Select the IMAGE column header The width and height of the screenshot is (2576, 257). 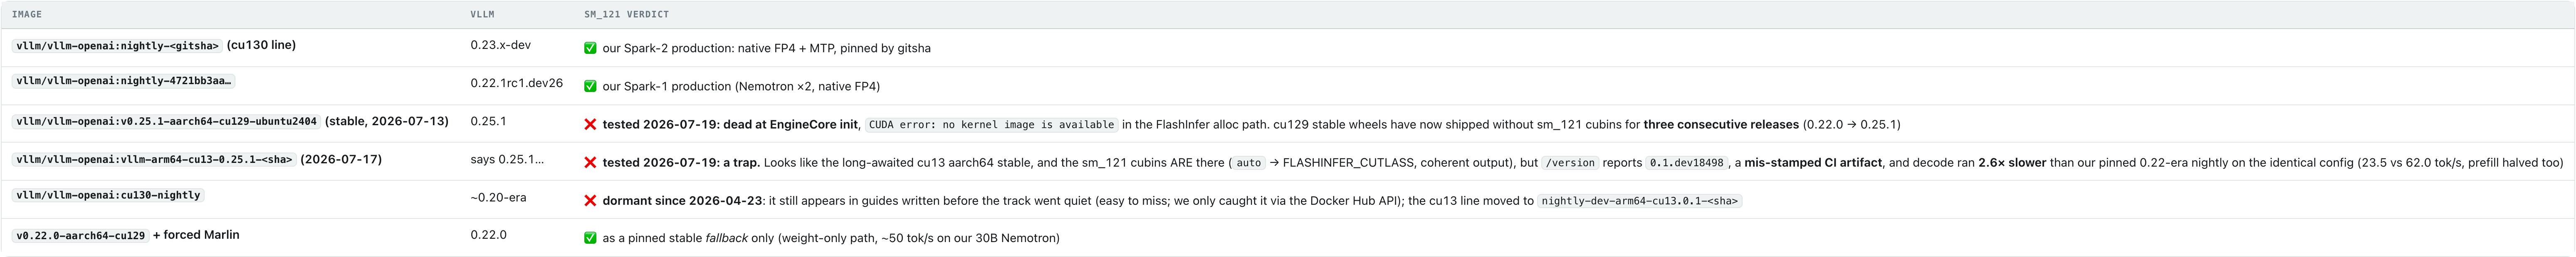click(27, 14)
